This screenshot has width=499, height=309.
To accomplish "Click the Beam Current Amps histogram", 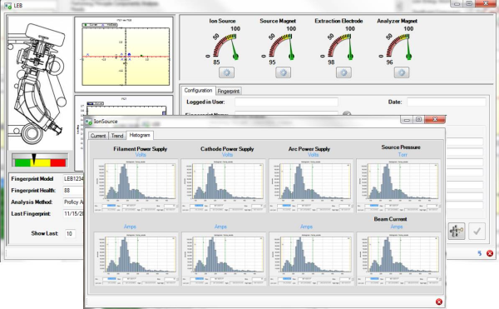I will [398, 258].
